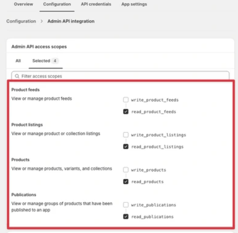Open the API credentials tab
This screenshot has height=233, width=238.
click(x=96, y=4)
